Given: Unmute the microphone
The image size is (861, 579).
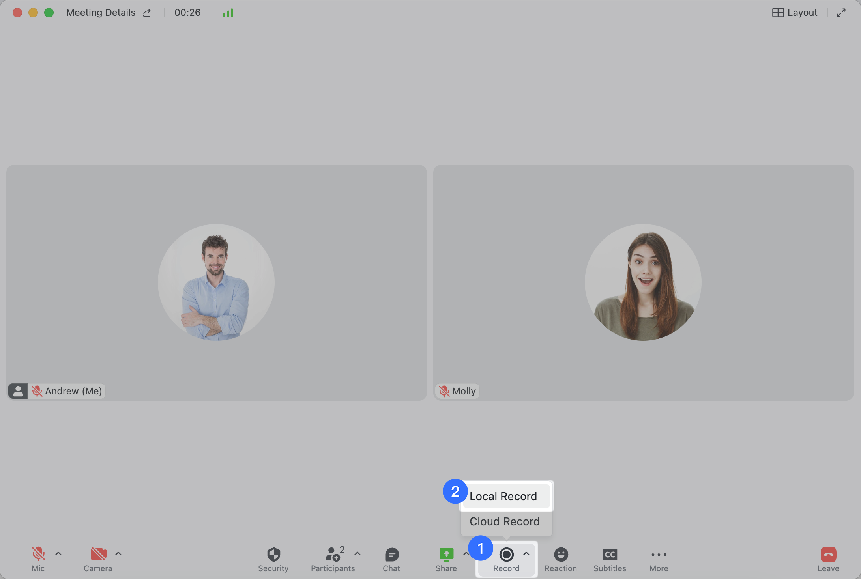Looking at the screenshot, I should point(38,554).
